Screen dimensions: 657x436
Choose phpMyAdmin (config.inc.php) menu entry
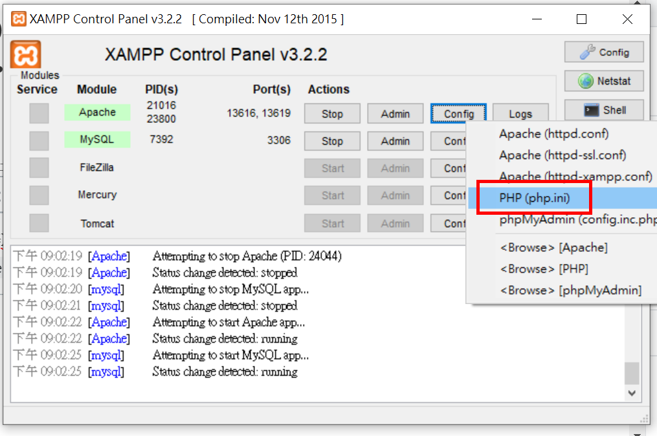(x=561, y=219)
